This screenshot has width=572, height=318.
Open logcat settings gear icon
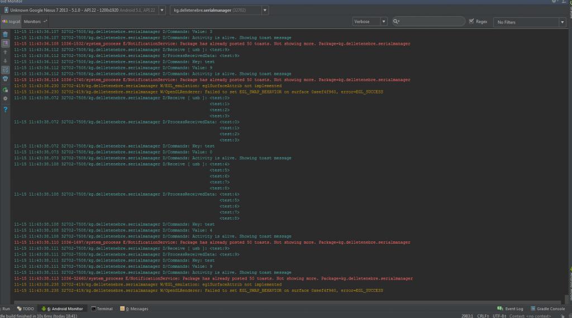pos(5,98)
